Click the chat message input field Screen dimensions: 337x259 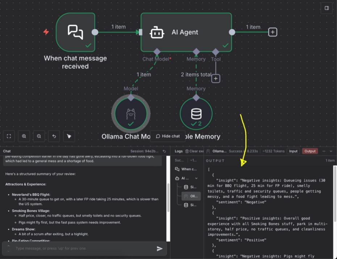(84, 249)
